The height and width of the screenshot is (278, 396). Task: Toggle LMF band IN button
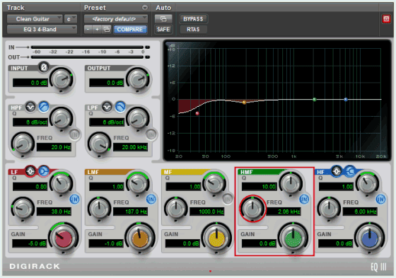click(x=151, y=199)
